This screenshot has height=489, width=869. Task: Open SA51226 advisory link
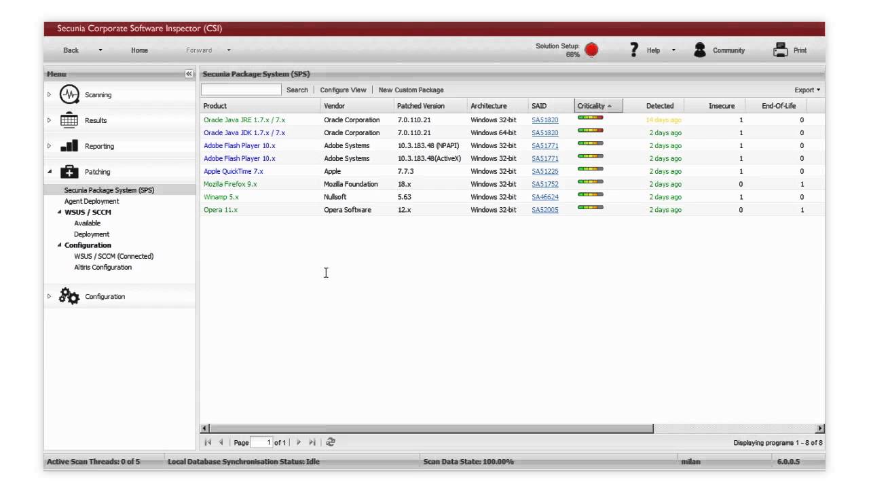(x=545, y=171)
